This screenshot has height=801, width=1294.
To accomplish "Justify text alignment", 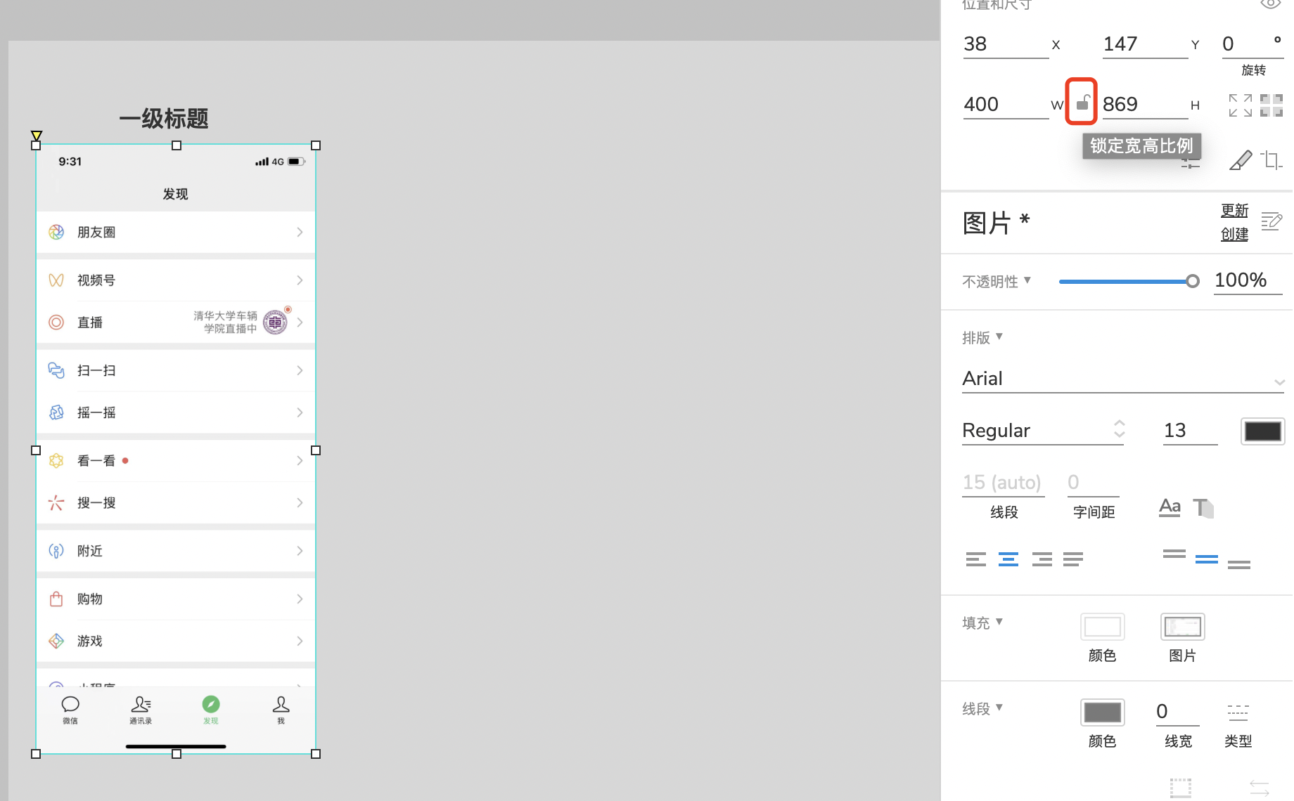I will (x=1073, y=559).
